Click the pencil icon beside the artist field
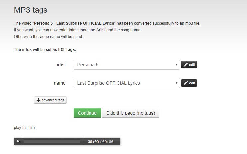The image size is (247, 154). click(186, 65)
